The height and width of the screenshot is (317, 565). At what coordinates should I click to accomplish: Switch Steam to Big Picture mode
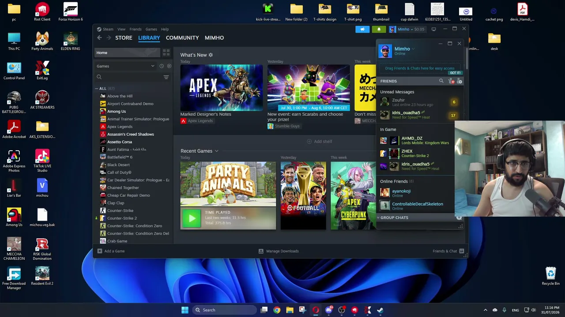click(x=433, y=29)
